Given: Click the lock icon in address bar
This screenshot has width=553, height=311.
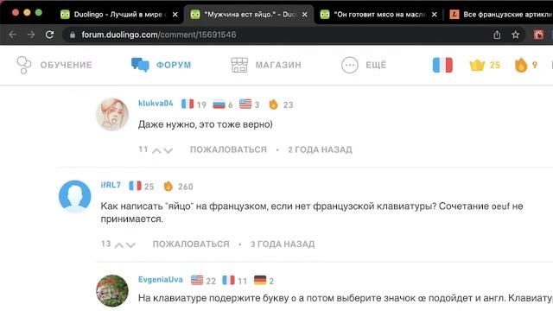Looking at the screenshot, I should [73, 35].
